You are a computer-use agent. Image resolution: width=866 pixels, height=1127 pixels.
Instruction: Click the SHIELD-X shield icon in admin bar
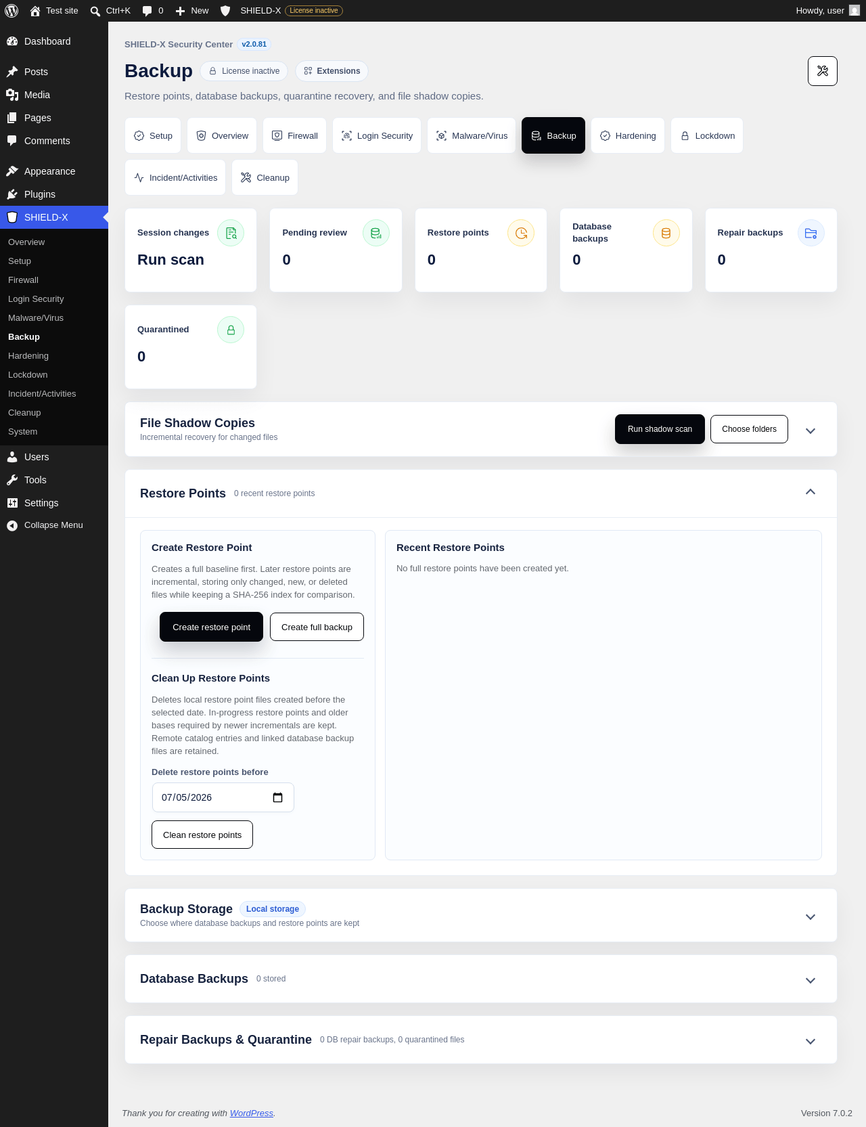225,11
